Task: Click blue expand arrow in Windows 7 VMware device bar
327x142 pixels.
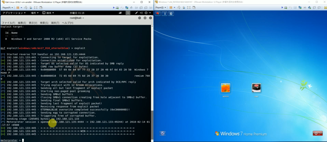Action: click(x=282, y=8)
